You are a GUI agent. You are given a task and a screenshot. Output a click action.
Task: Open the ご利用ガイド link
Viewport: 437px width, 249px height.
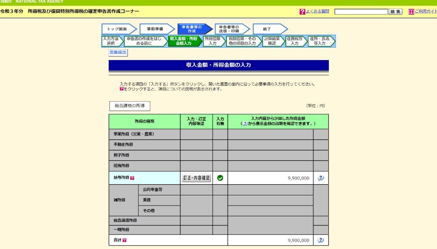(426, 11)
